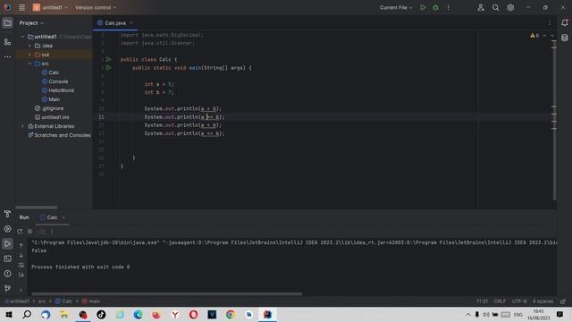The height and width of the screenshot is (322, 572).
Task: Open the Terminal tool window icon
Action: [x=7, y=258]
